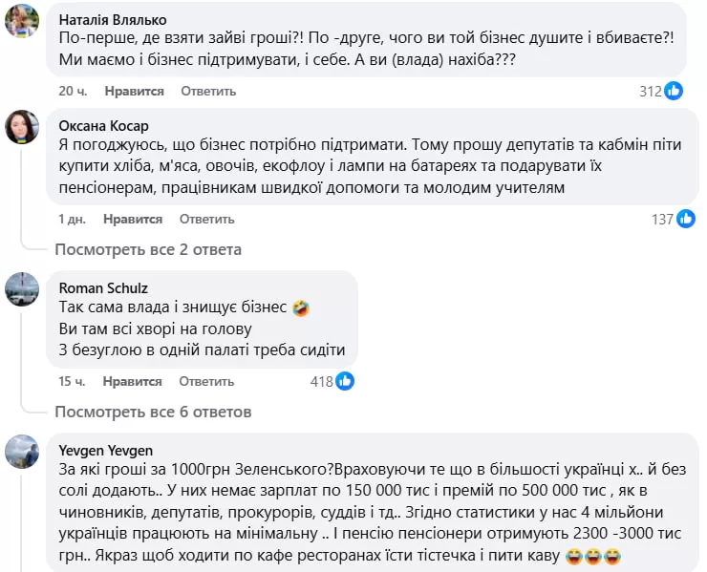Reply to Roman Schulz's comment
Viewport: 707px width, 572px height.
click(207, 382)
